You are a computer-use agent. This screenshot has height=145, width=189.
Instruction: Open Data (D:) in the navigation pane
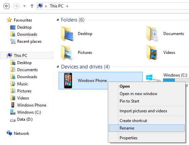25,119
